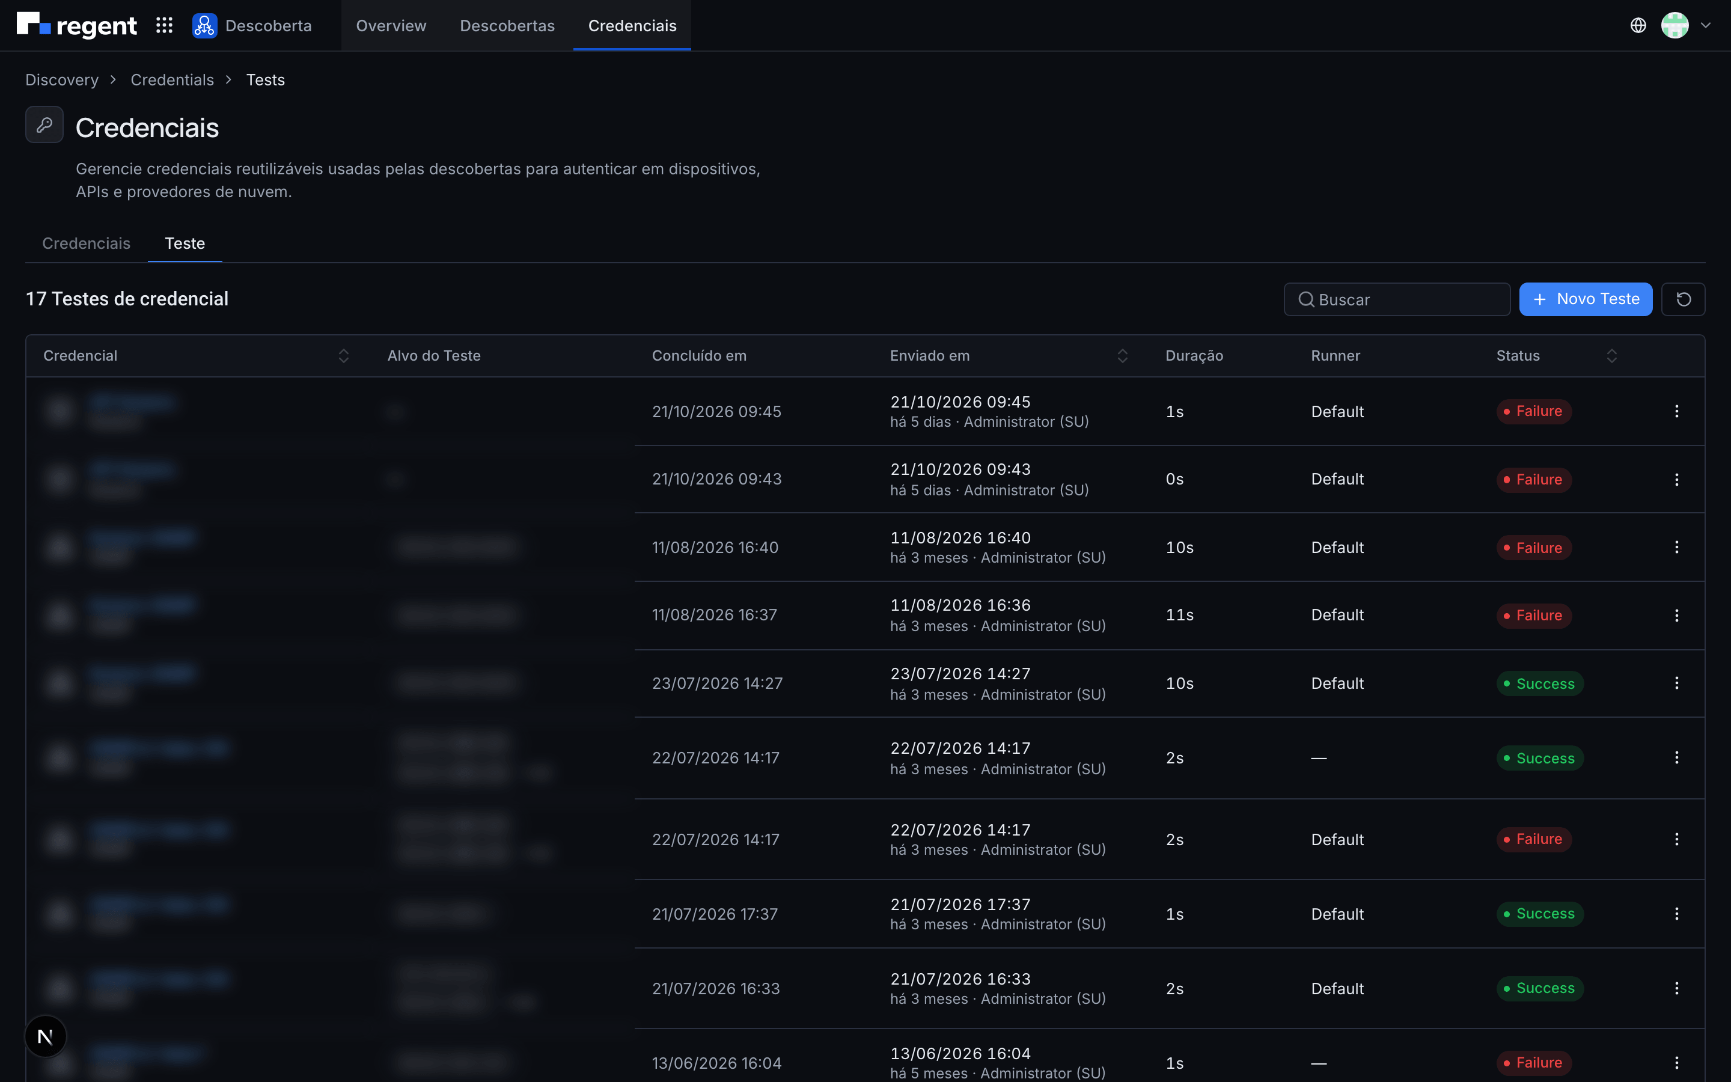Image resolution: width=1731 pixels, height=1082 pixels.
Task: Click the Duração column header
Action: pyautogui.click(x=1194, y=356)
